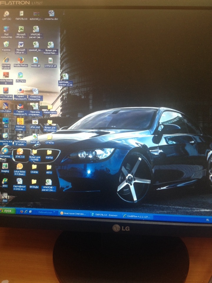The height and width of the screenshot is (283, 212).
Task: Open the agentsale_... (version 1).xls file
Action: click(x=65, y=80)
